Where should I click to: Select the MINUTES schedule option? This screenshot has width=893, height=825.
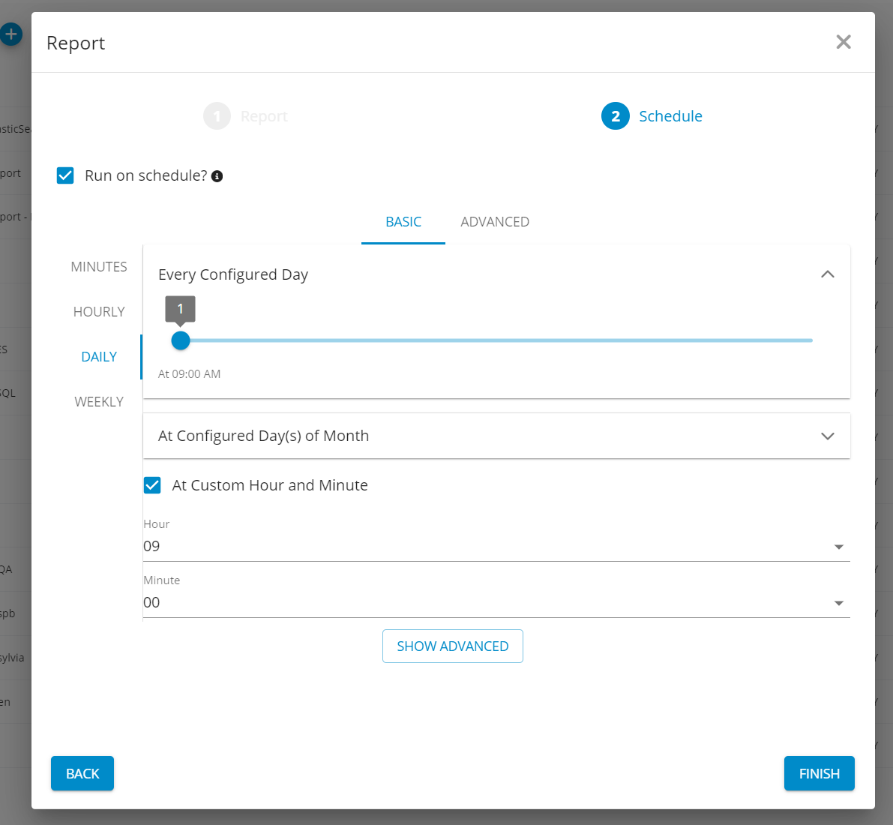point(99,267)
